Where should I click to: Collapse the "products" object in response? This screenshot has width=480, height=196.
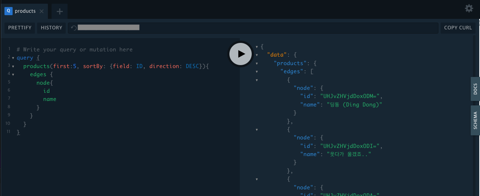coord(257,63)
